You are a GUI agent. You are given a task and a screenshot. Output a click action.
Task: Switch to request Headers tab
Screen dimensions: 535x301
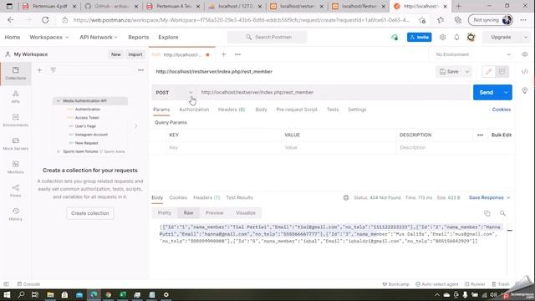point(232,110)
